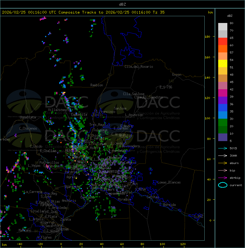Click the 'C_Guido' map label
The image size is (245, 248).
(x=36, y=146)
